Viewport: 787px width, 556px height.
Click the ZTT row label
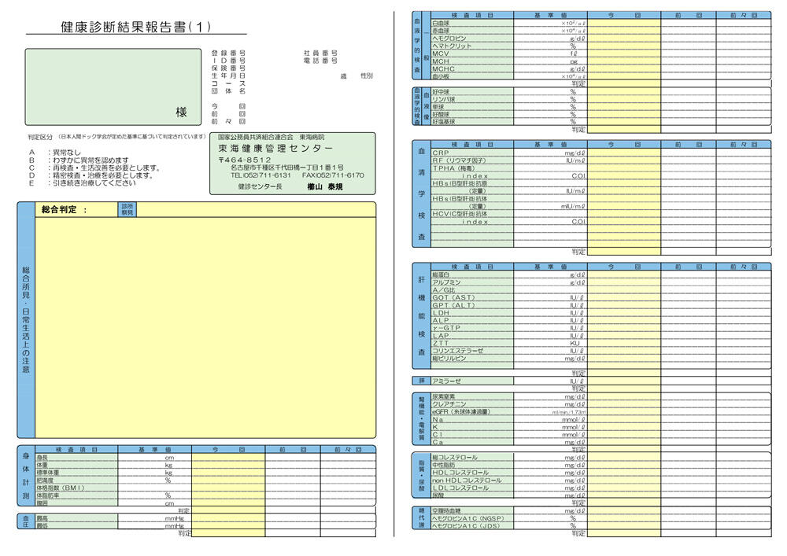point(441,344)
